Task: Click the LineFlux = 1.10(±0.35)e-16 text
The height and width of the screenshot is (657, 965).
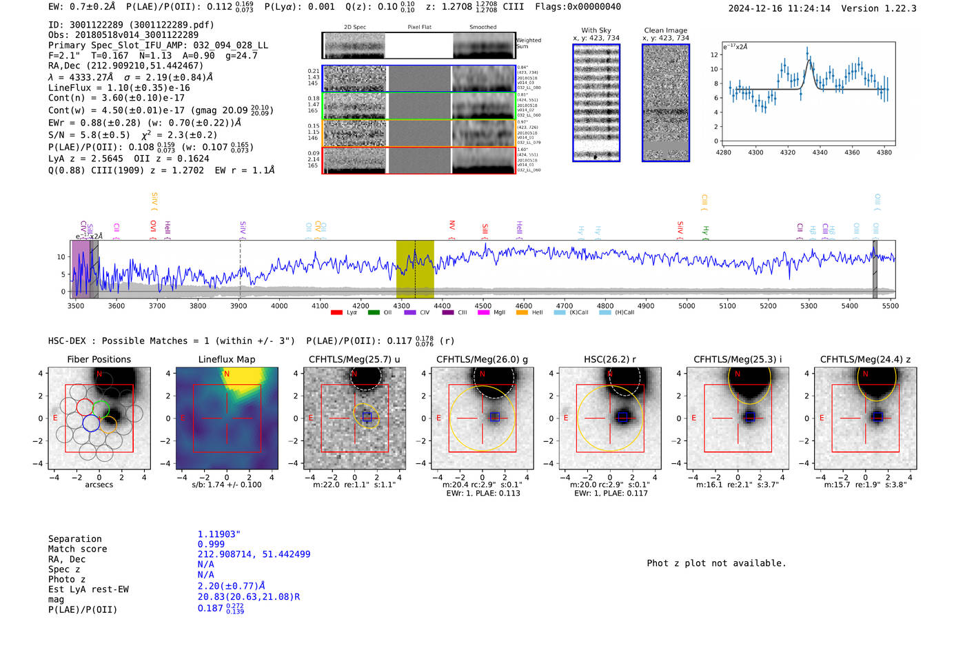Action: 119,88
